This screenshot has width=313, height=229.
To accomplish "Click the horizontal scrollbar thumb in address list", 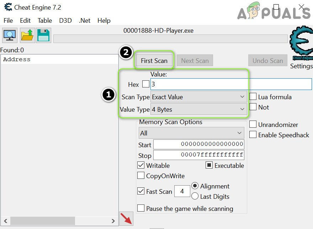I will 43,221.
